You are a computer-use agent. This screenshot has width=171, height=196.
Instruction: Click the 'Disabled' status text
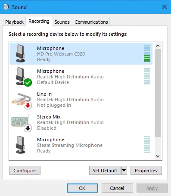(47, 128)
